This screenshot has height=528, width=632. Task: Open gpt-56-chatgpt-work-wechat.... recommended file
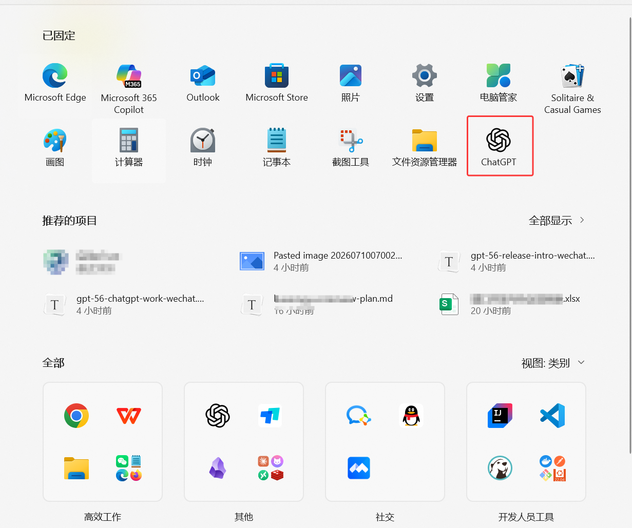pos(123,304)
